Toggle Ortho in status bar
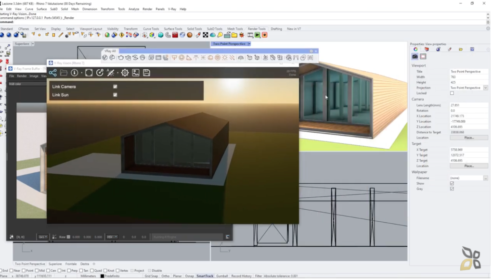The height and width of the screenshot is (279, 493). coord(166,276)
